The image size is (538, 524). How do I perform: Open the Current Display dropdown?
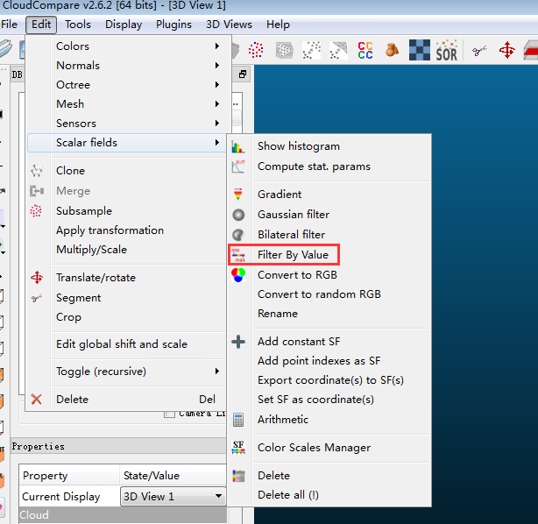173,496
